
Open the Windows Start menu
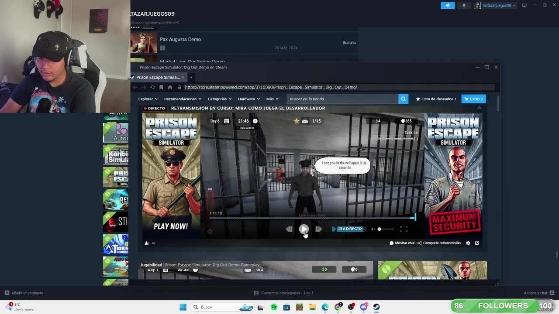tap(183, 307)
